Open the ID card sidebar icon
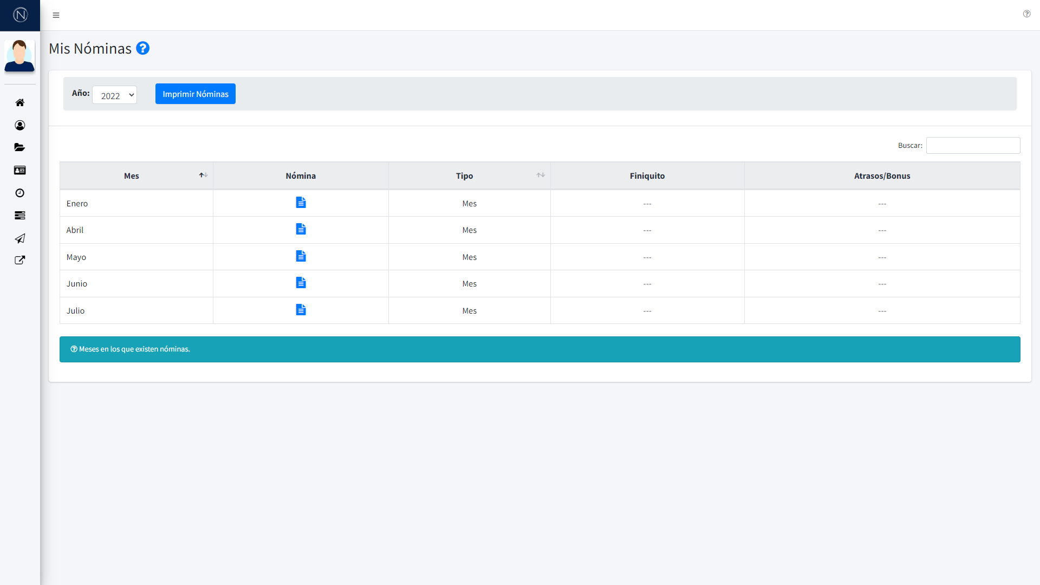The image size is (1040, 585). coord(20,171)
